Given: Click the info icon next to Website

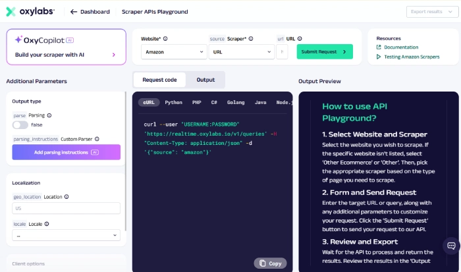Looking at the screenshot, I should [165, 38].
